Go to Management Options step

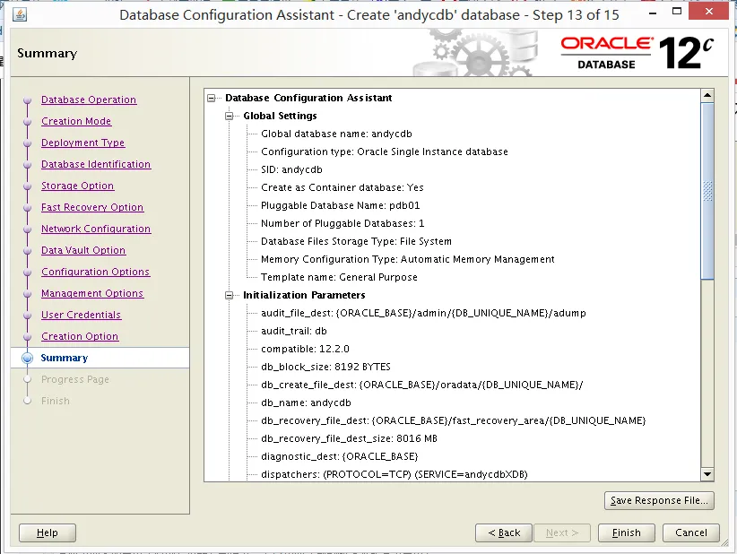[x=92, y=293]
